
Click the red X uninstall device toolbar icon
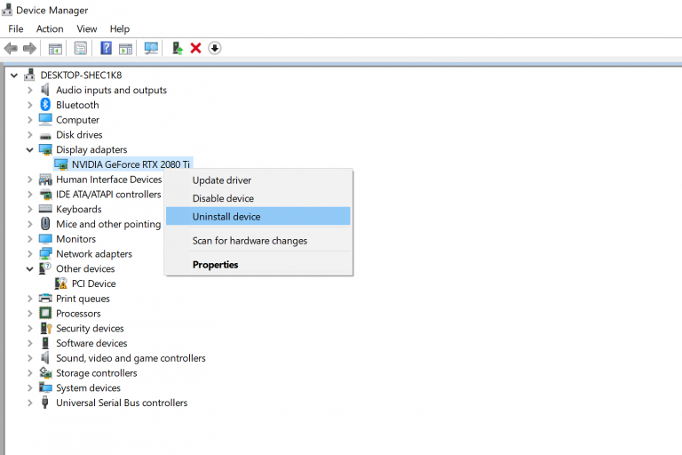[x=195, y=48]
